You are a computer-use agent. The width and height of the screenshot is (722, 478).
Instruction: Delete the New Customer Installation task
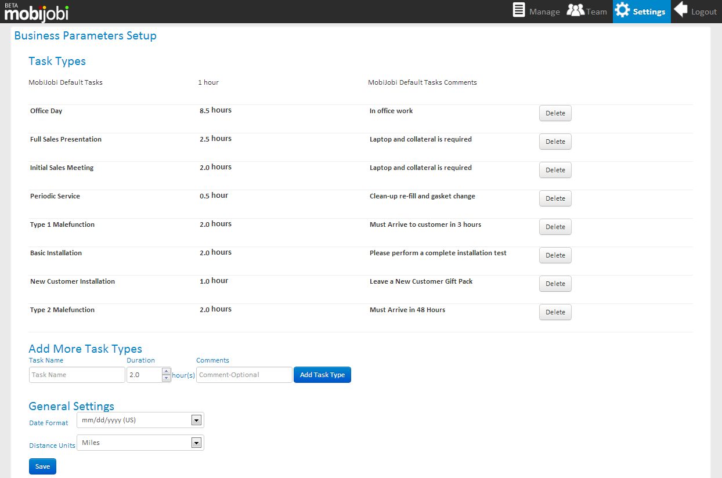tap(555, 284)
